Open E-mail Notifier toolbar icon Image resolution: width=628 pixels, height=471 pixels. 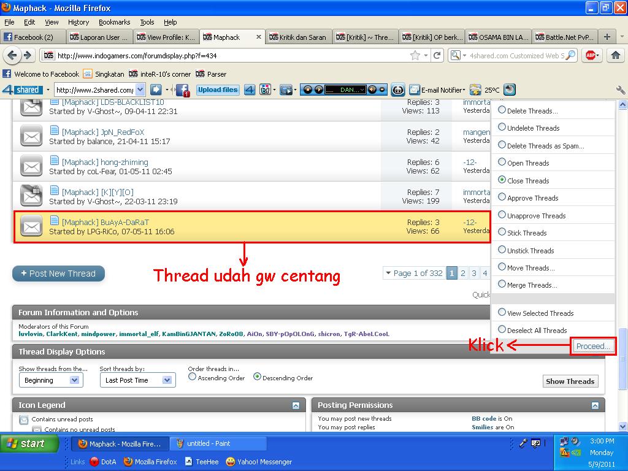pyautogui.click(x=415, y=90)
